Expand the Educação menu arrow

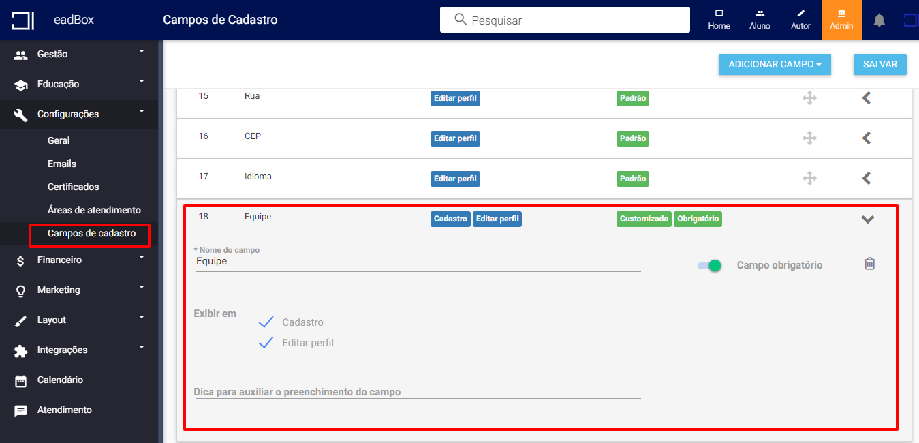click(142, 80)
